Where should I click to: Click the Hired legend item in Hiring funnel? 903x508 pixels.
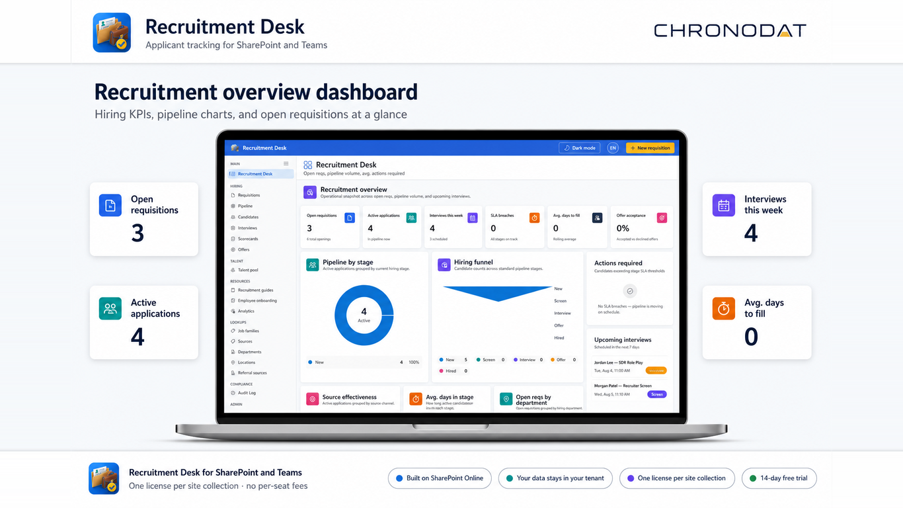coord(453,371)
